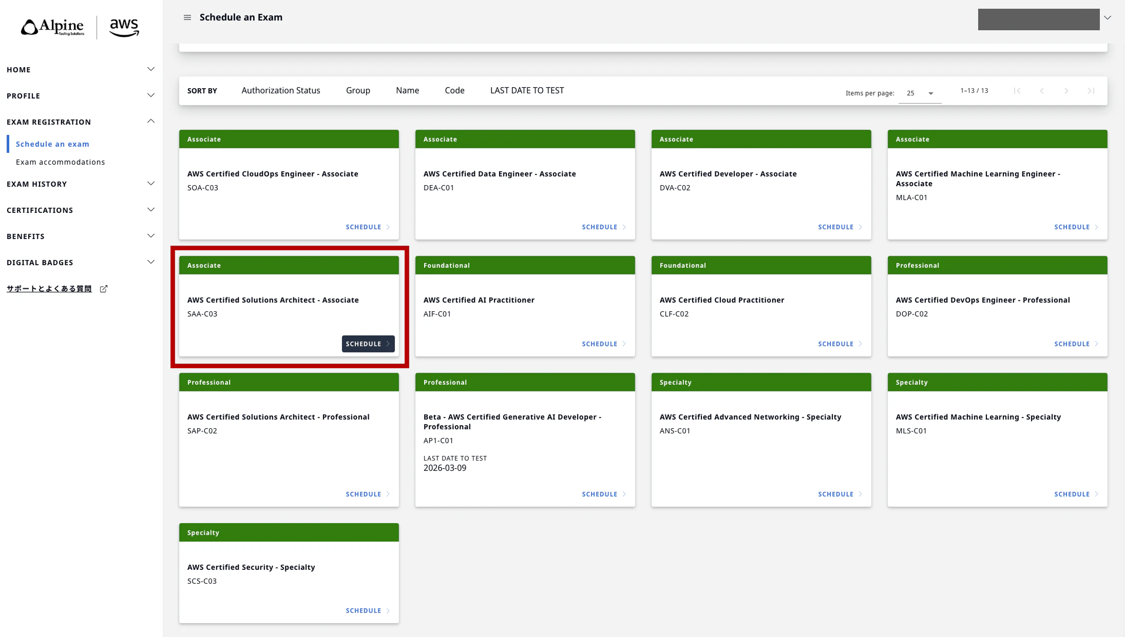The height and width of the screenshot is (637, 1125).
Task: Expand the CERTIFICATIONS sidebar section
Action: [x=81, y=210]
